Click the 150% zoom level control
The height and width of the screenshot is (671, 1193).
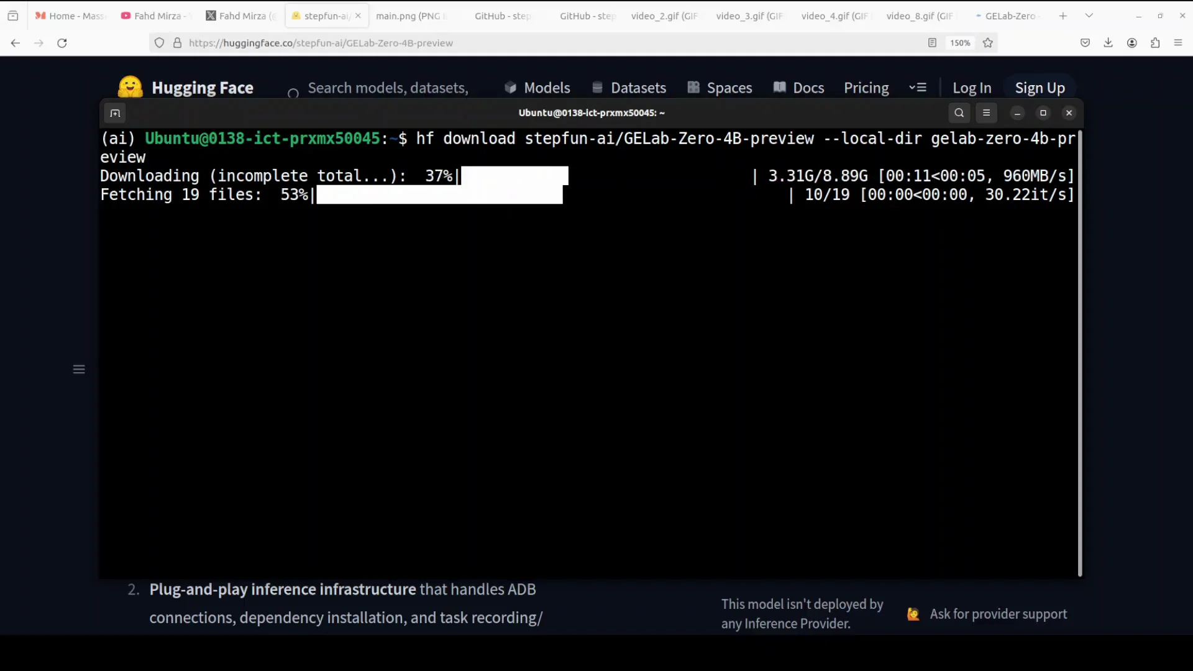pyautogui.click(x=960, y=43)
